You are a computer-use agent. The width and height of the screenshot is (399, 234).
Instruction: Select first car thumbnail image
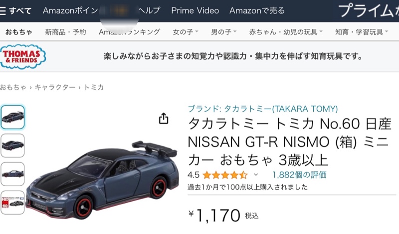point(12,117)
